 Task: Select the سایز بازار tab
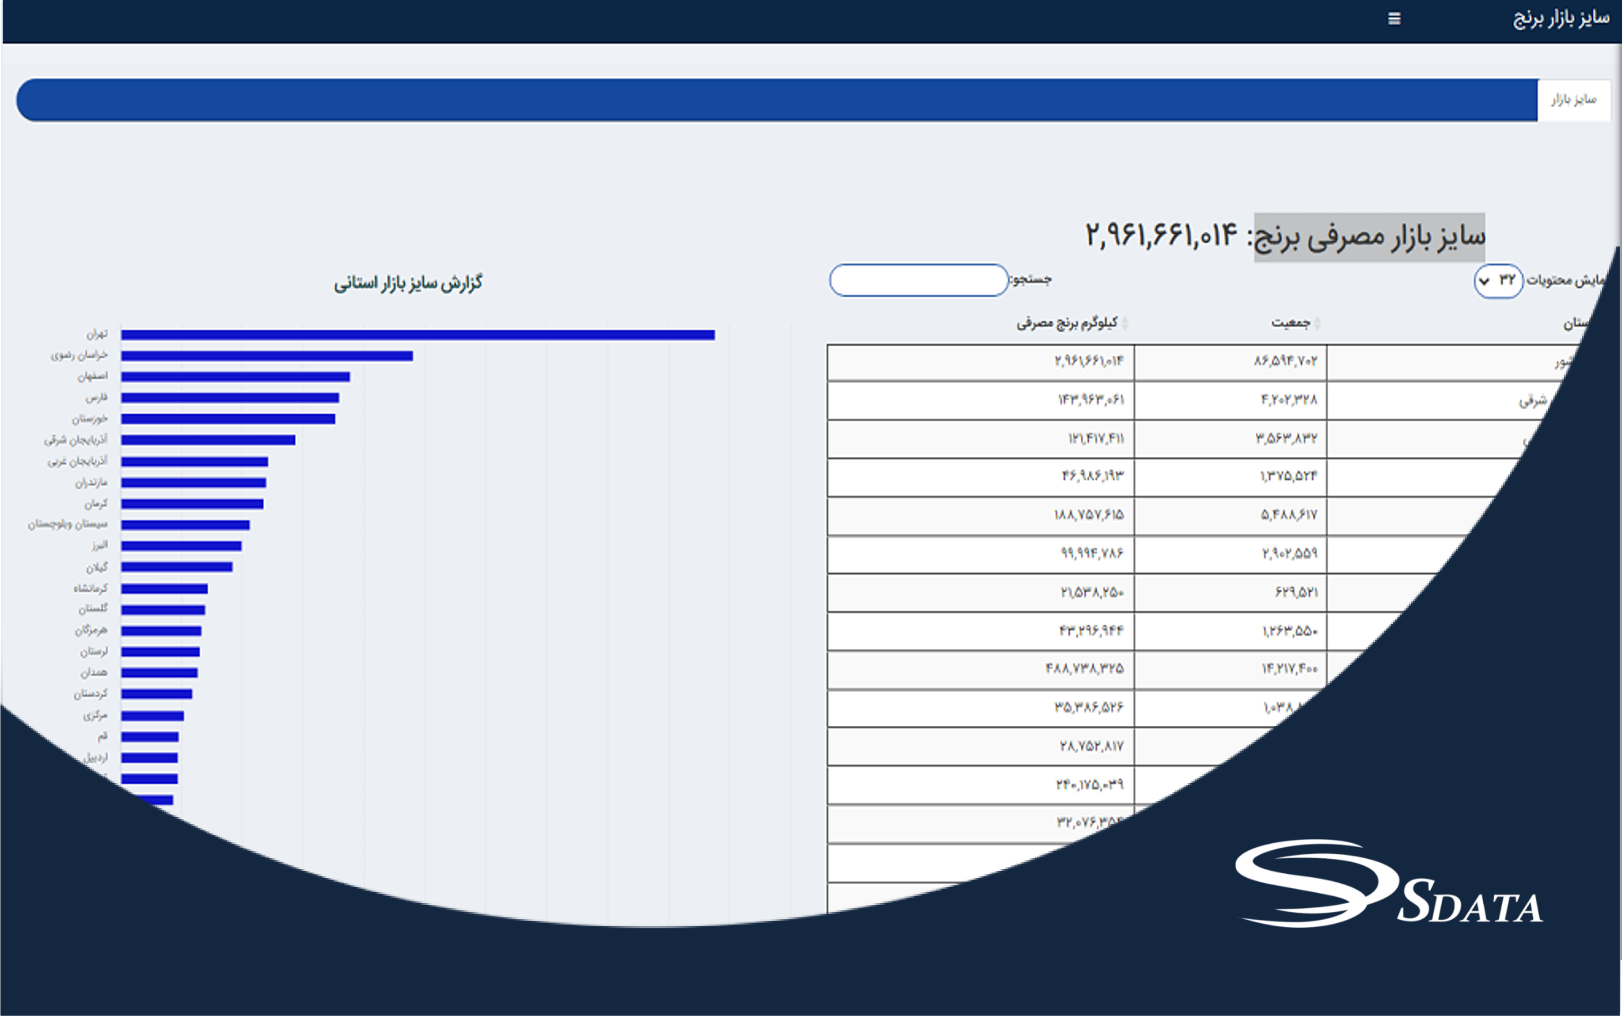click(x=1573, y=100)
